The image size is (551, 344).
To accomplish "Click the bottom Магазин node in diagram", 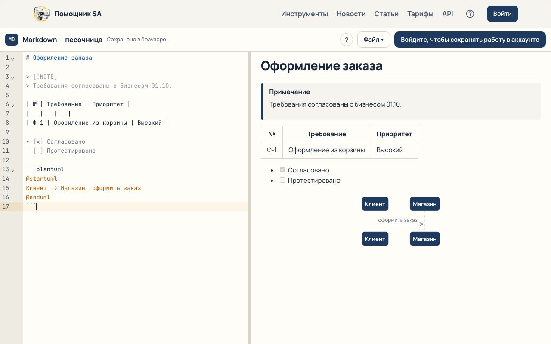I will click(424, 239).
